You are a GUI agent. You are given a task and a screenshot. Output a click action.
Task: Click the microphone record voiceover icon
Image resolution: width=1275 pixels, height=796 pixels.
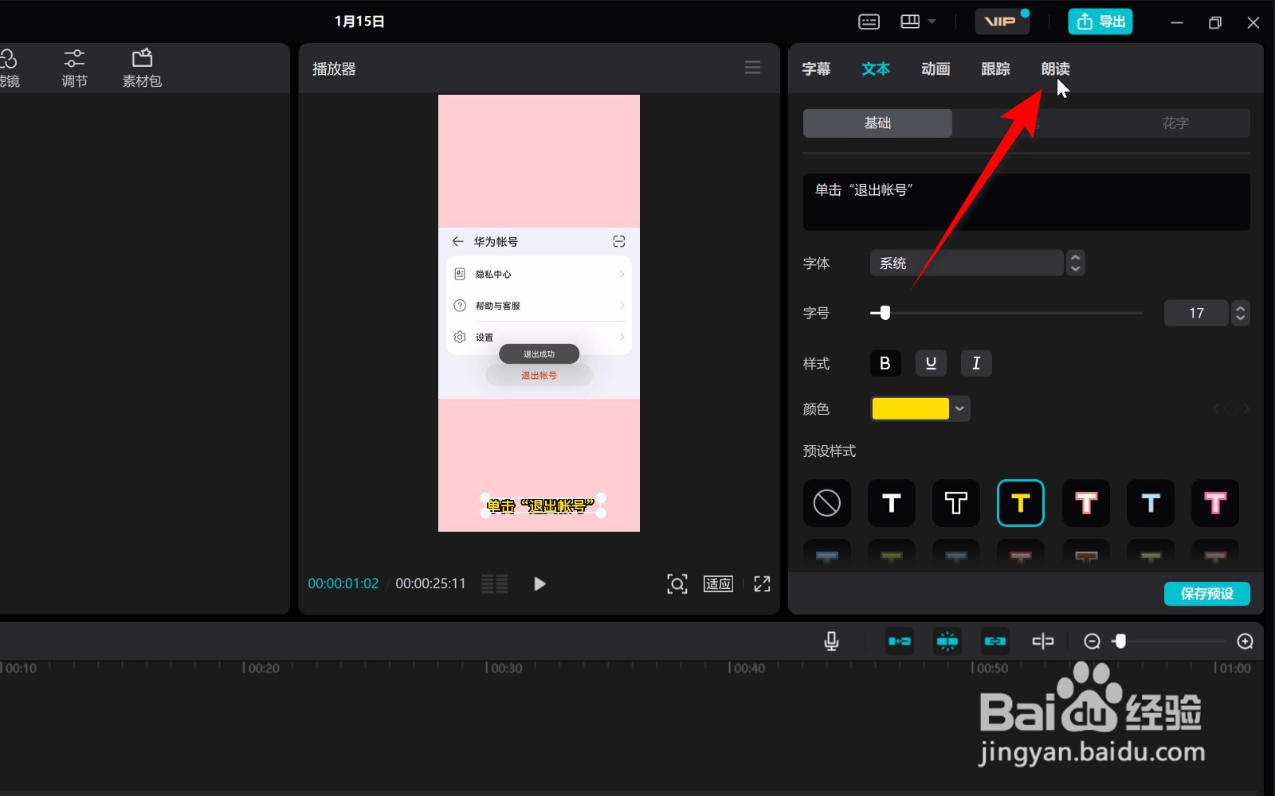pyautogui.click(x=831, y=642)
